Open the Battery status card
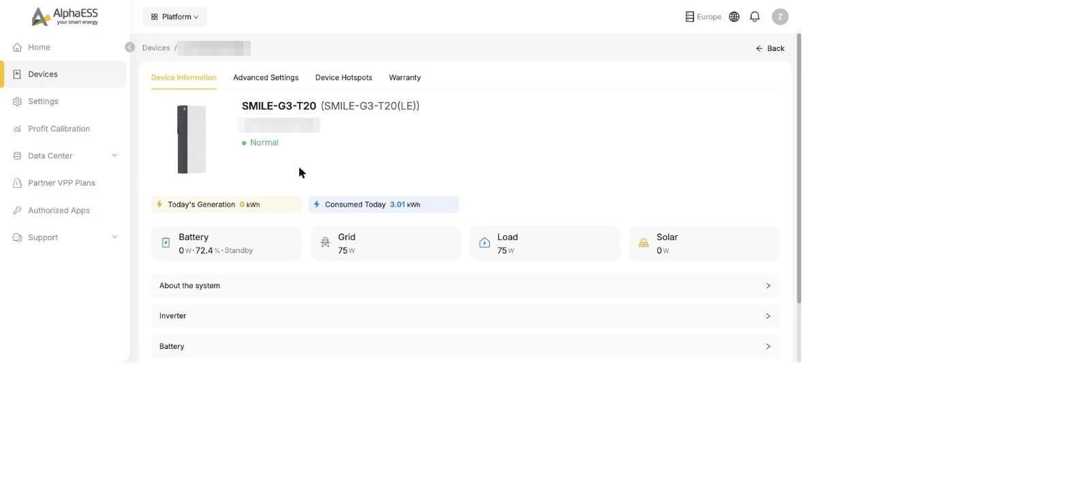1068x483 pixels. pyautogui.click(x=226, y=244)
